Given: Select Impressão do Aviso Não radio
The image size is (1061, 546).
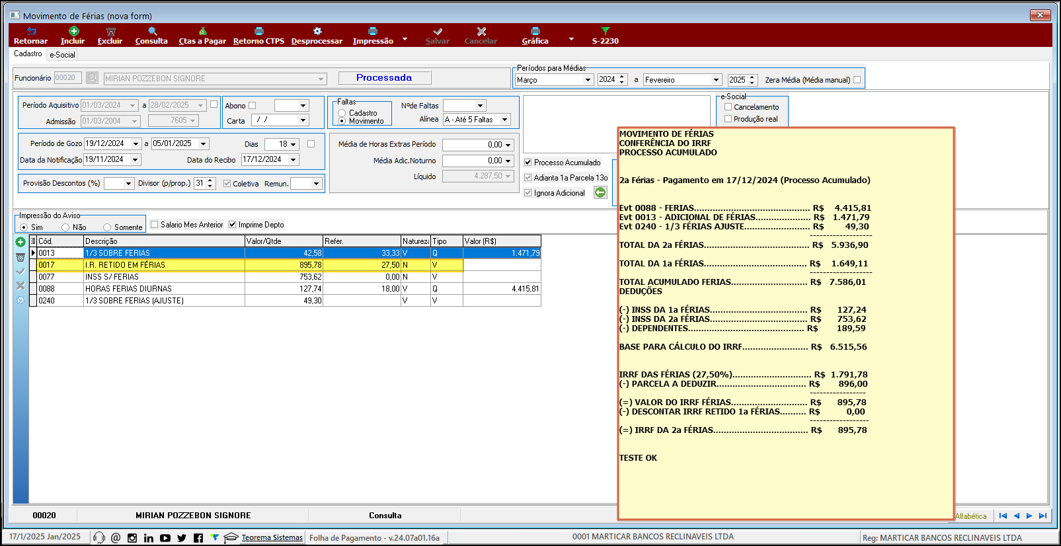Looking at the screenshot, I should 65,227.
